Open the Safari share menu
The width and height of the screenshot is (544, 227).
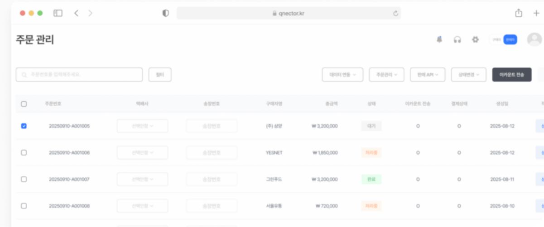tap(519, 13)
